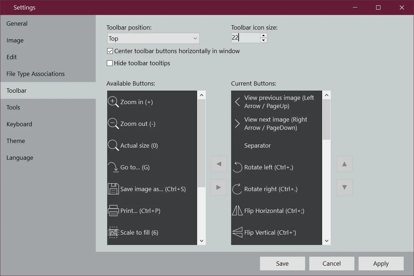Select 'Rotate right (Ctrl+.)' list text
414x276 pixels.
click(271, 189)
